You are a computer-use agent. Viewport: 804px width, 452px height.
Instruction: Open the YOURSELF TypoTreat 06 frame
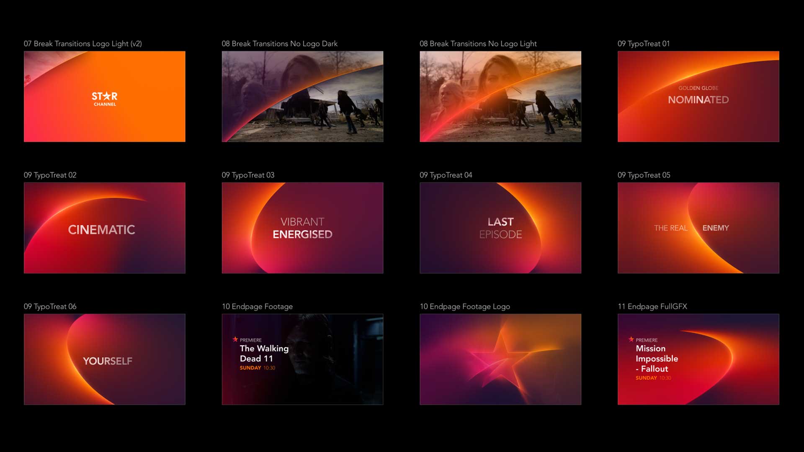105,360
